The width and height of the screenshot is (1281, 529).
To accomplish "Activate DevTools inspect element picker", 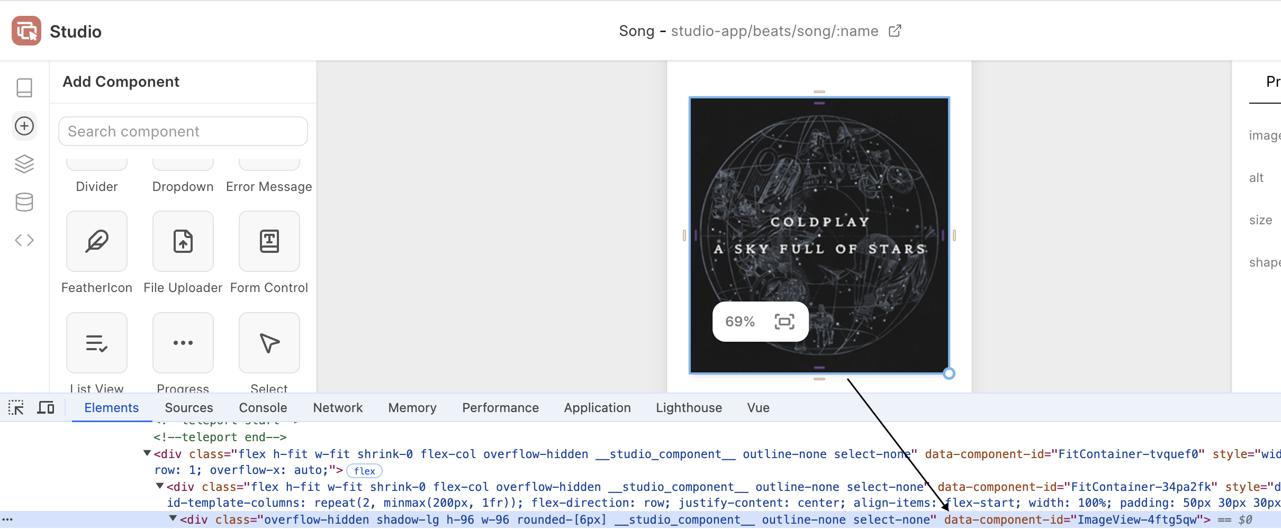I will click(16, 408).
